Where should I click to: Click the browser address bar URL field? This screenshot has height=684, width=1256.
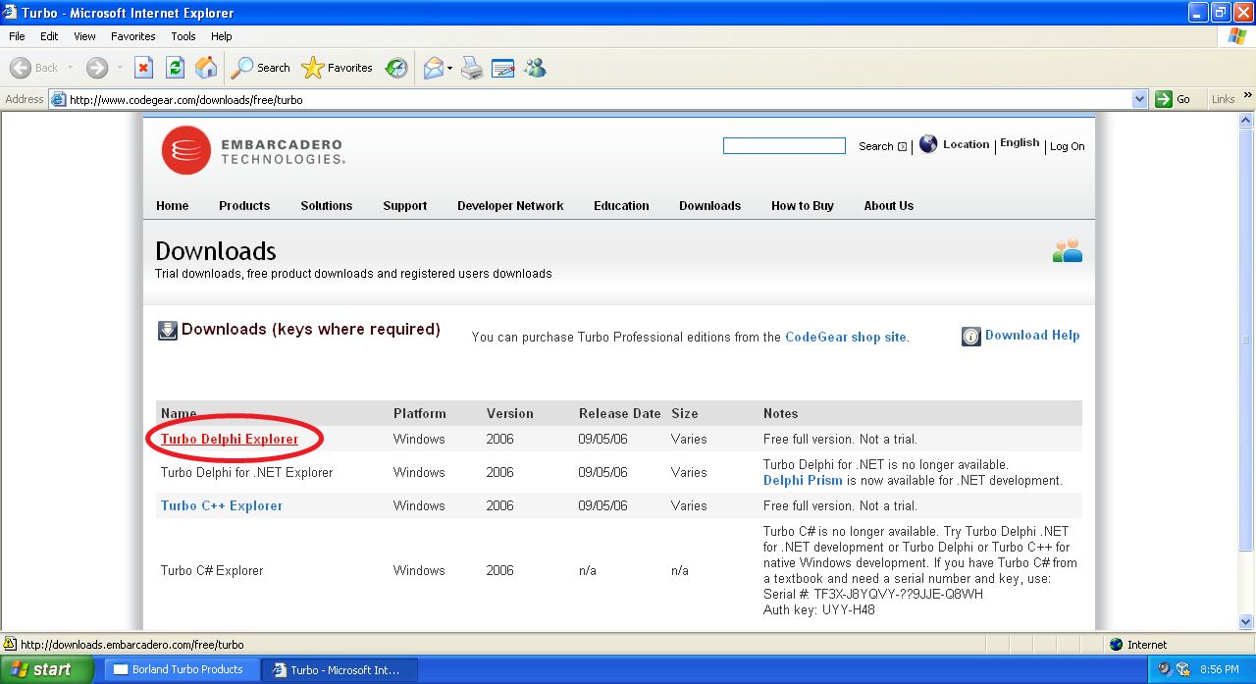(x=599, y=99)
